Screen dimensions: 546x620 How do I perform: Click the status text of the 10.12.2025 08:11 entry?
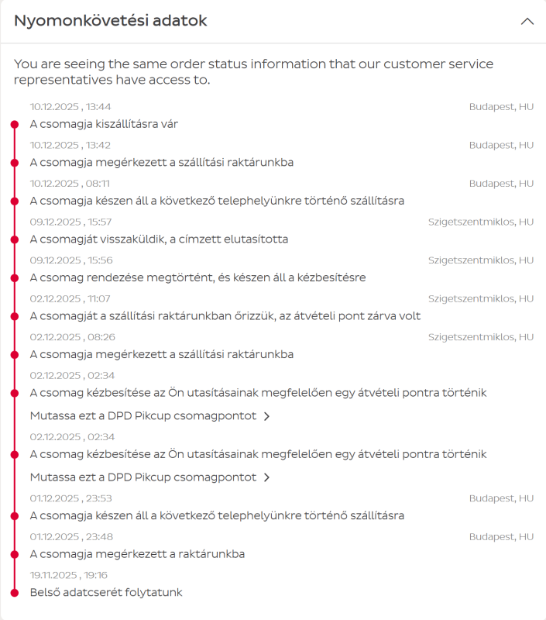point(217,201)
